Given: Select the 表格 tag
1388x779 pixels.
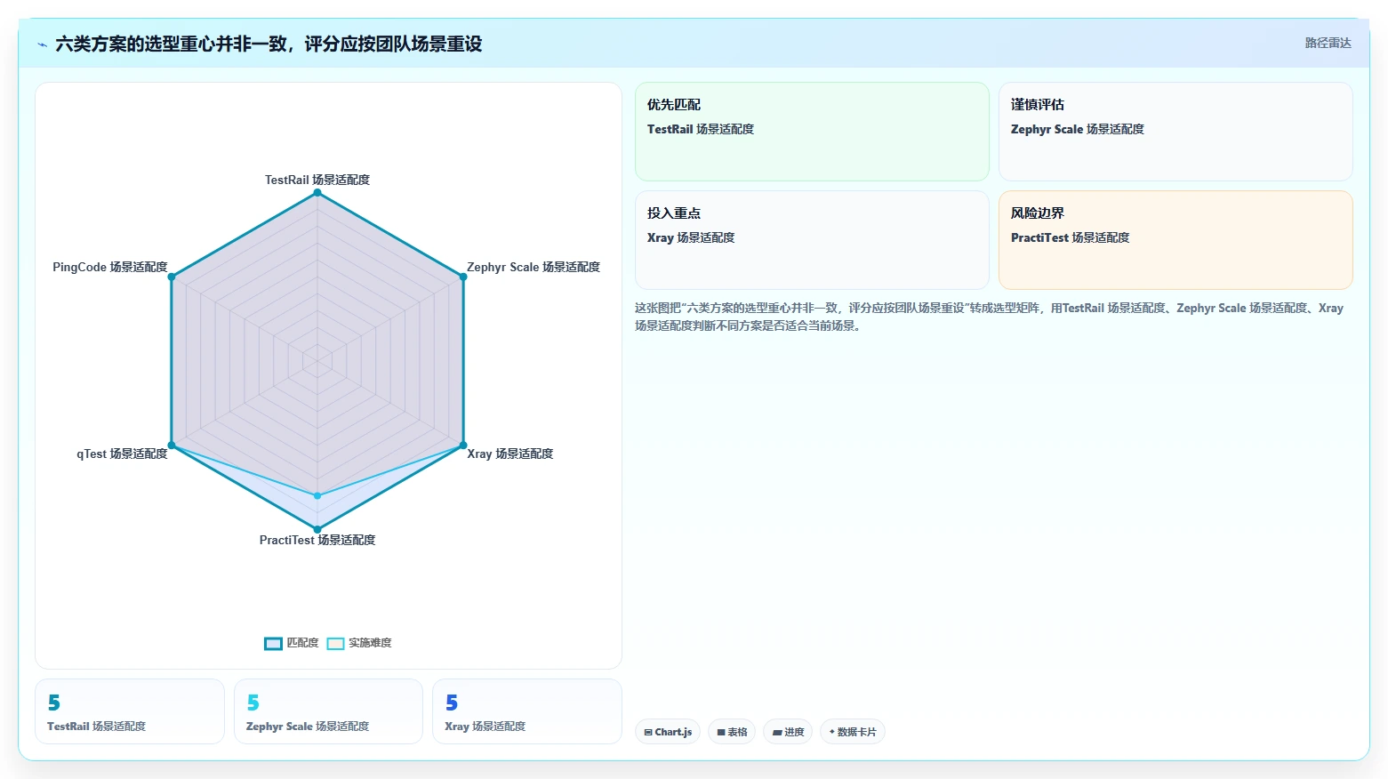Looking at the screenshot, I should 732,732.
